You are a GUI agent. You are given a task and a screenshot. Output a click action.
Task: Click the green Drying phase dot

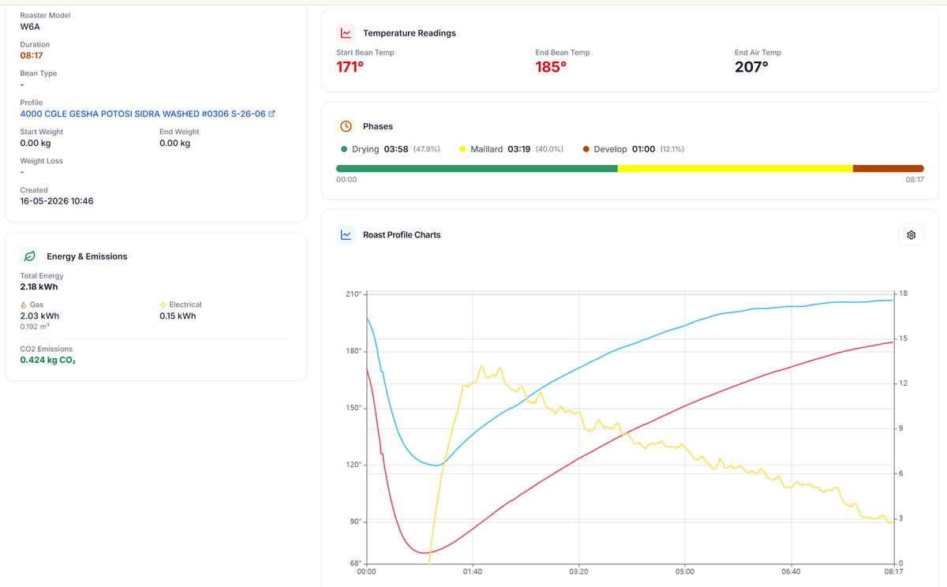344,149
